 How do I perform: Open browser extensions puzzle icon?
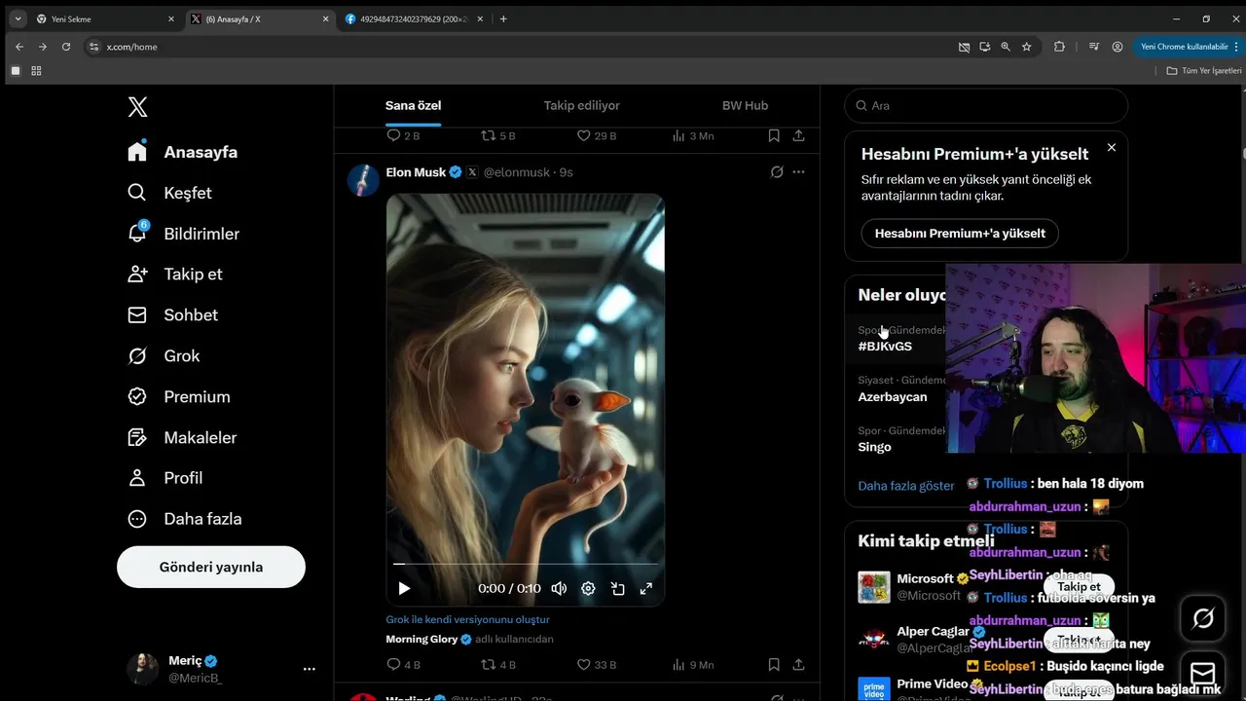point(1060,46)
